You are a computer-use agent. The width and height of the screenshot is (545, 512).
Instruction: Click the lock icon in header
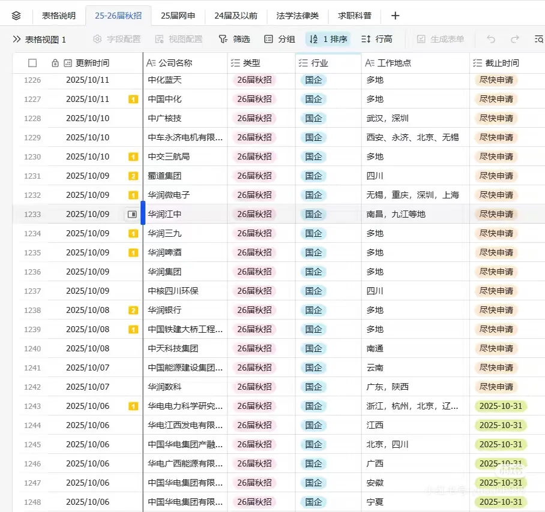point(55,63)
